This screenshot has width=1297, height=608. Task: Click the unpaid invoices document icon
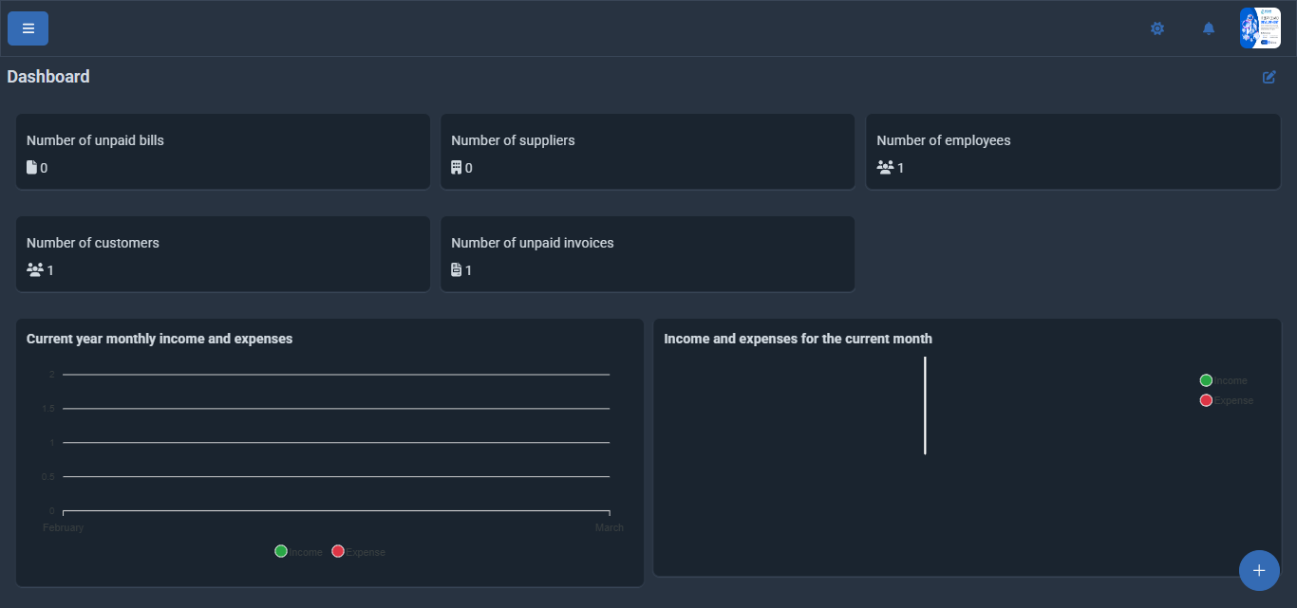(456, 270)
